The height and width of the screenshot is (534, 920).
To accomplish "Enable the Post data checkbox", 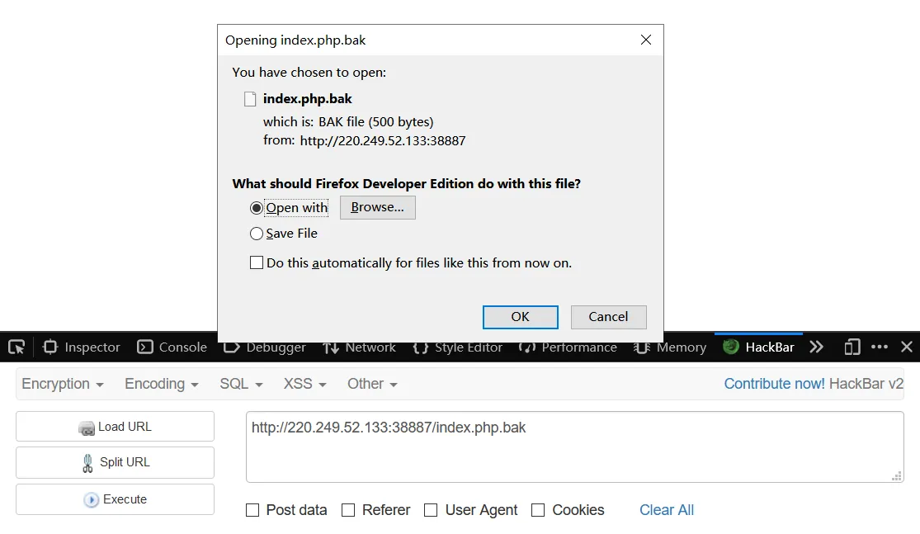I will (x=252, y=510).
